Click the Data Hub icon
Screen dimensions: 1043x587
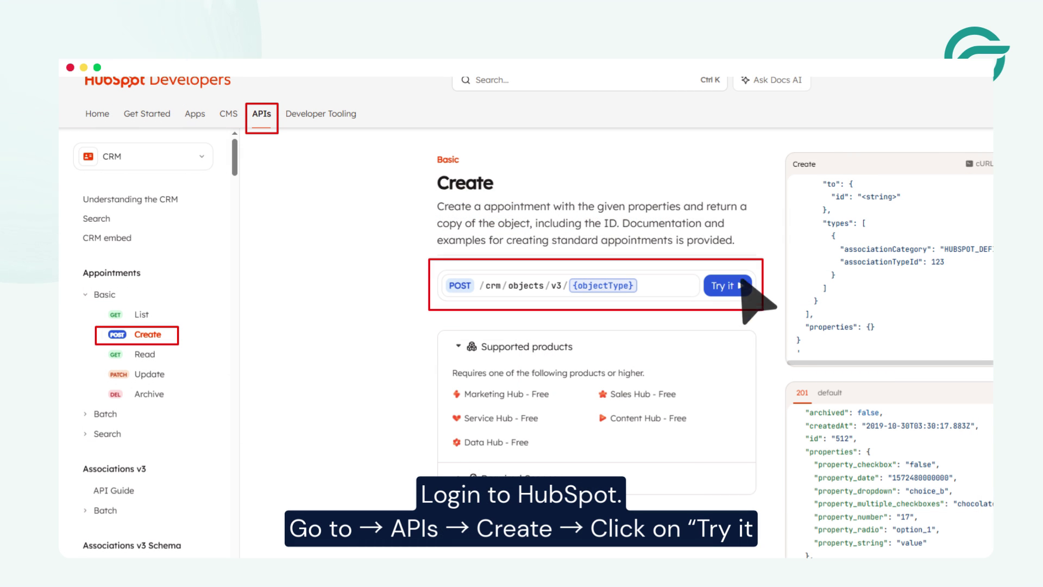pos(456,442)
